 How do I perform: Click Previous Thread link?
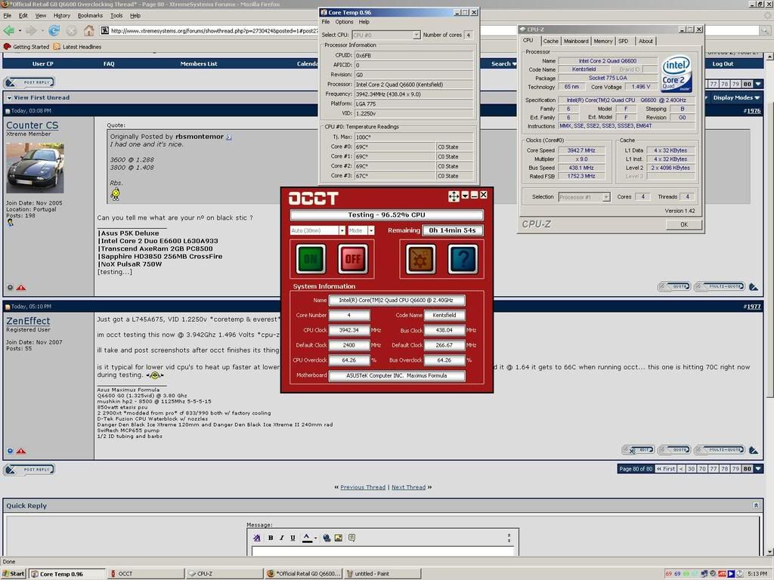pyautogui.click(x=363, y=487)
